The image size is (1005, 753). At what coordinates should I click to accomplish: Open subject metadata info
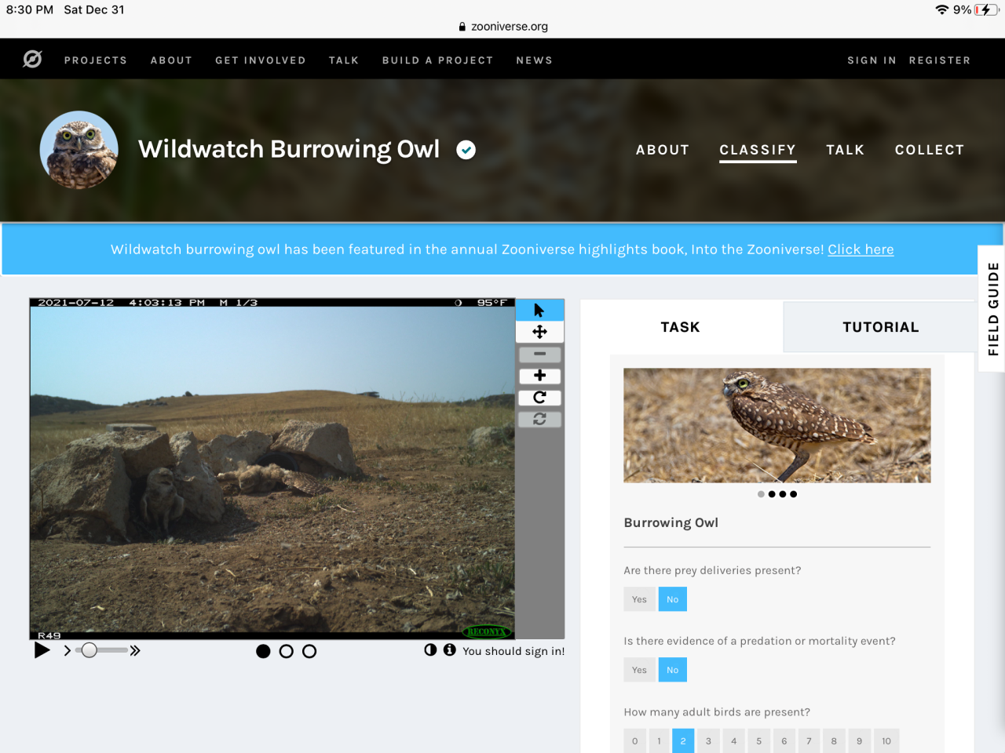pyautogui.click(x=449, y=649)
